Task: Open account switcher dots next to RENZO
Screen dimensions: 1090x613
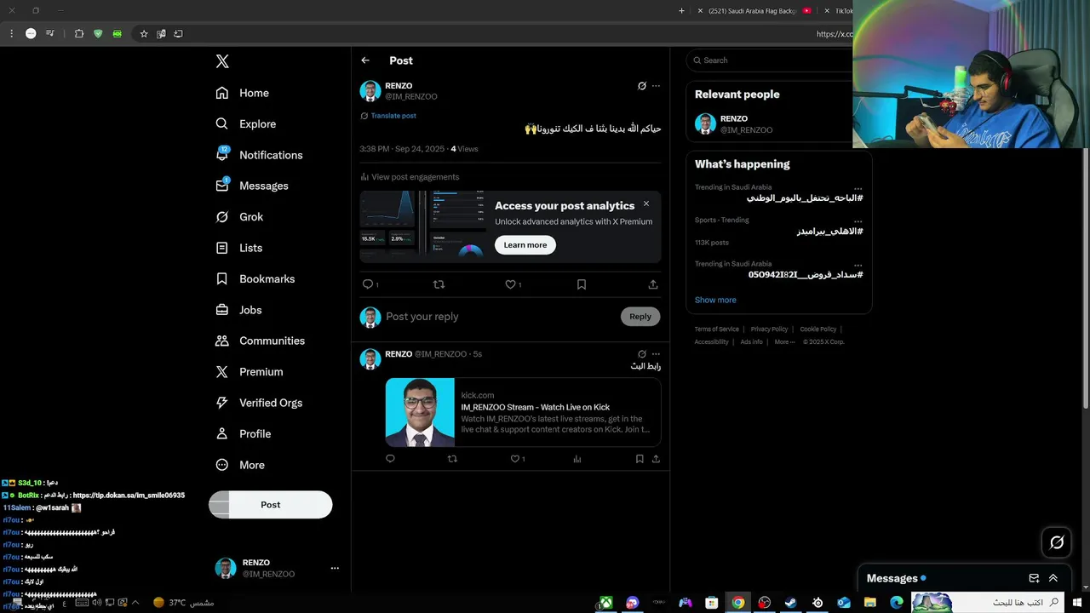Action: pyautogui.click(x=335, y=568)
